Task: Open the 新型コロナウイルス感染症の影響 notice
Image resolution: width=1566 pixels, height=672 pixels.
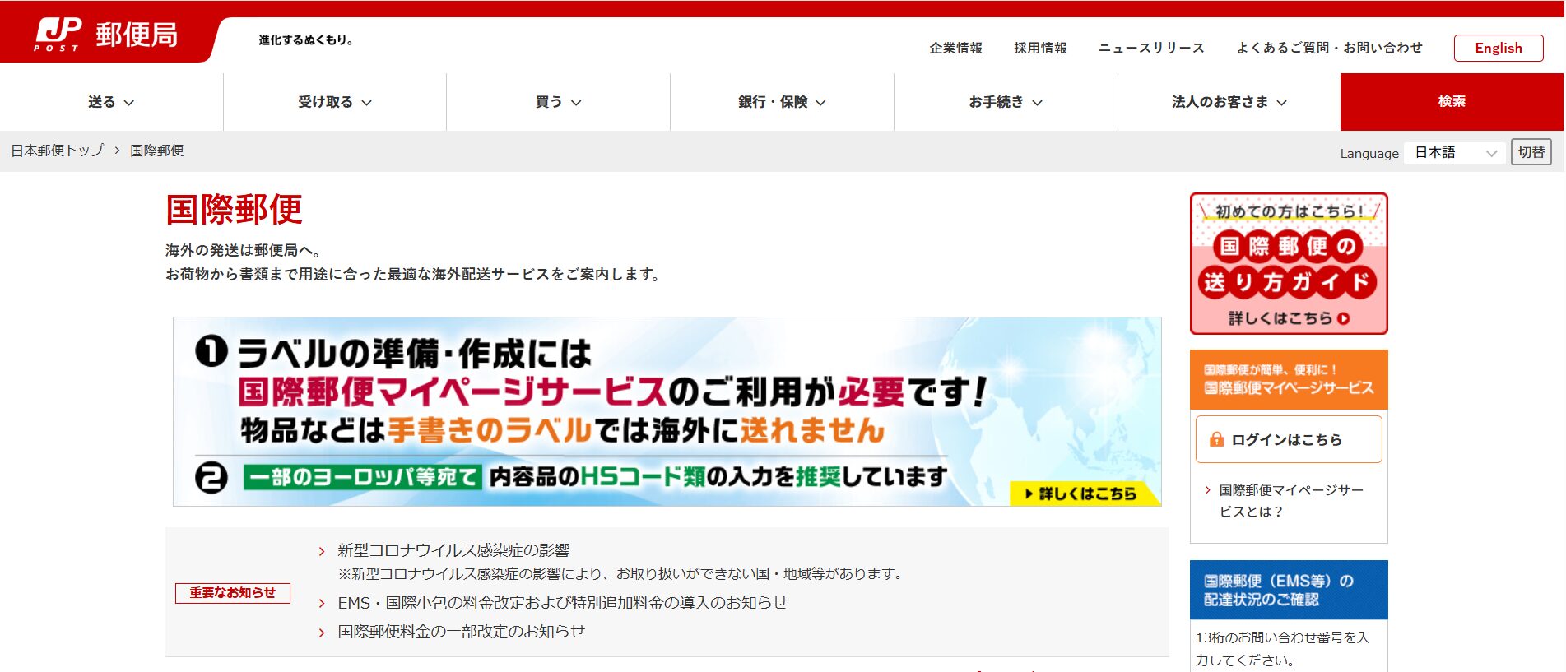Action: (453, 550)
